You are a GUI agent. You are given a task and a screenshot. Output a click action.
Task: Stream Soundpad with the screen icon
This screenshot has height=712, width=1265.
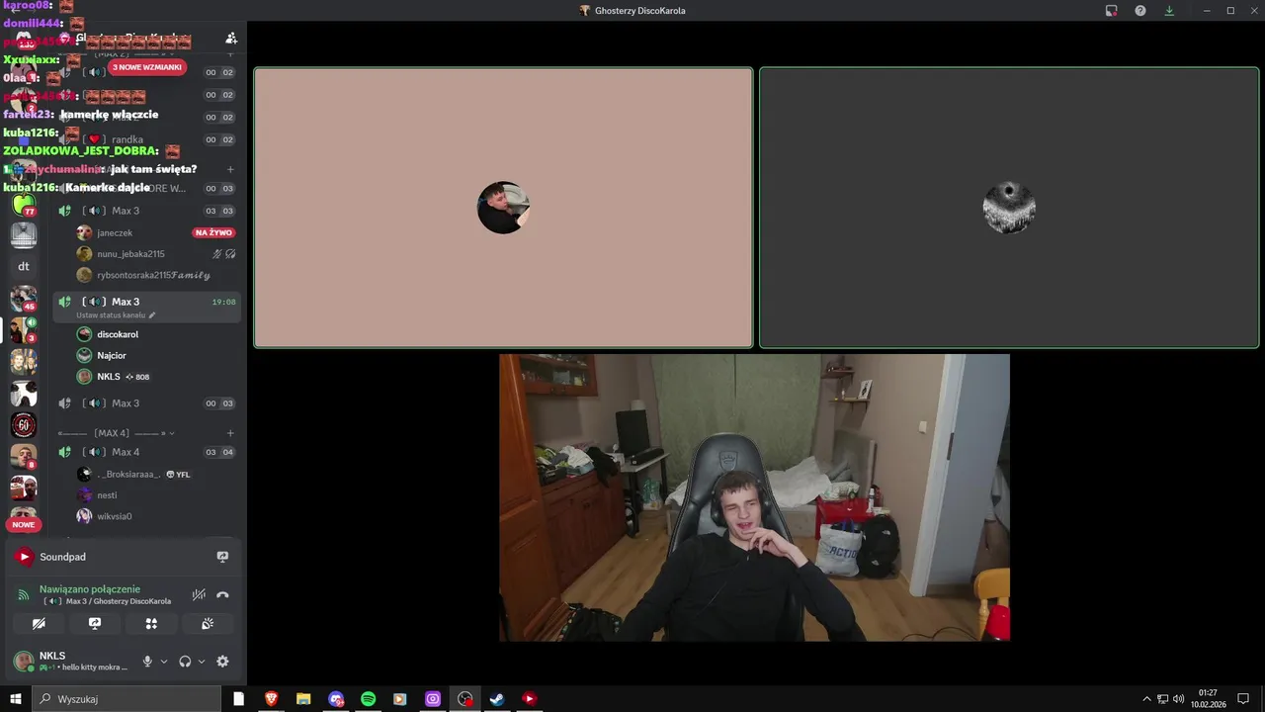tap(222, 557)
